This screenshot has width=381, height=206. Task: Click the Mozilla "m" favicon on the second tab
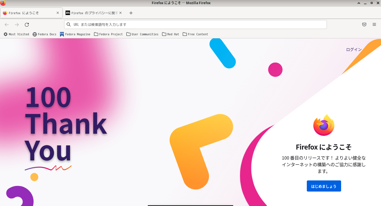68,13
